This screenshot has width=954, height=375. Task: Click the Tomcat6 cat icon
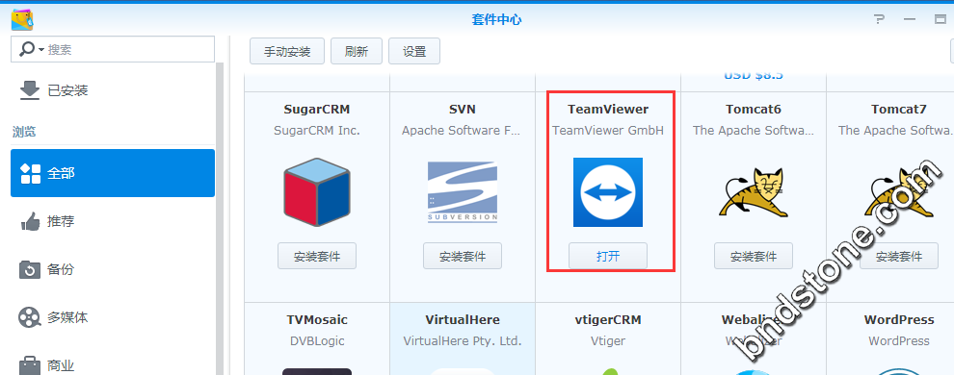pos(754,191)
